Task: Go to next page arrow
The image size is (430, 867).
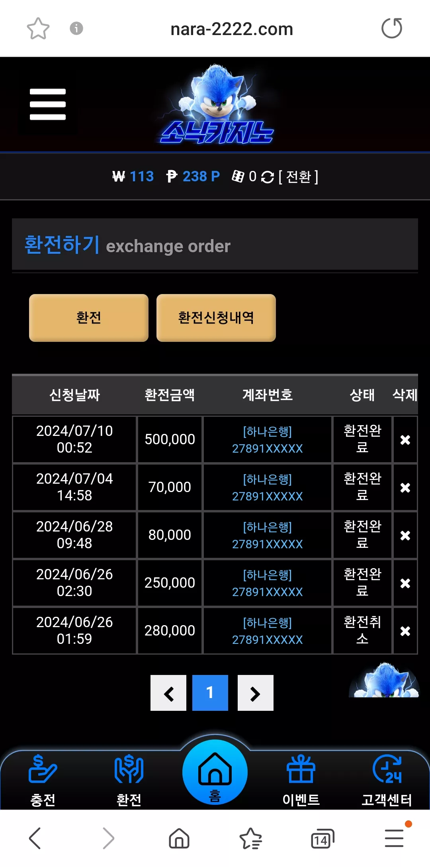Action: (256, 693)
